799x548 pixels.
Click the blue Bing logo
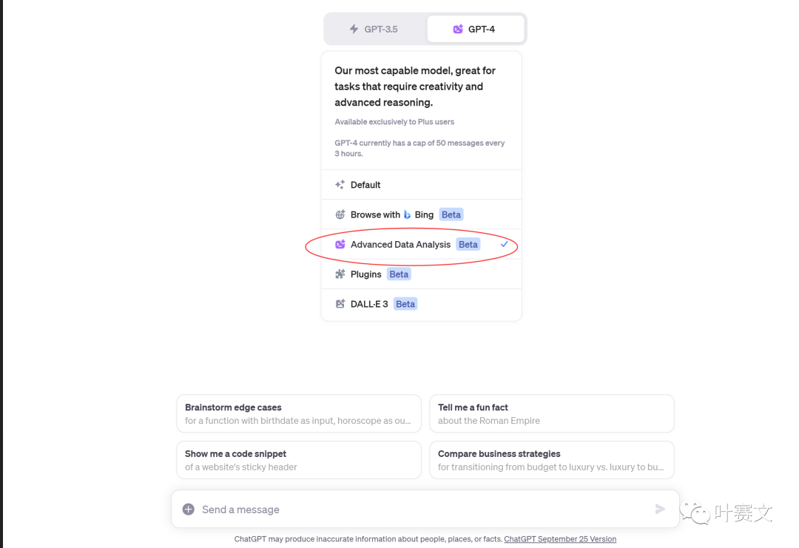tap(407, 214)
